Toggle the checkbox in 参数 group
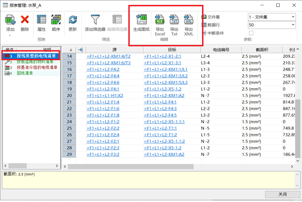Viewport: 302px width, 202px height. point(251,33)
